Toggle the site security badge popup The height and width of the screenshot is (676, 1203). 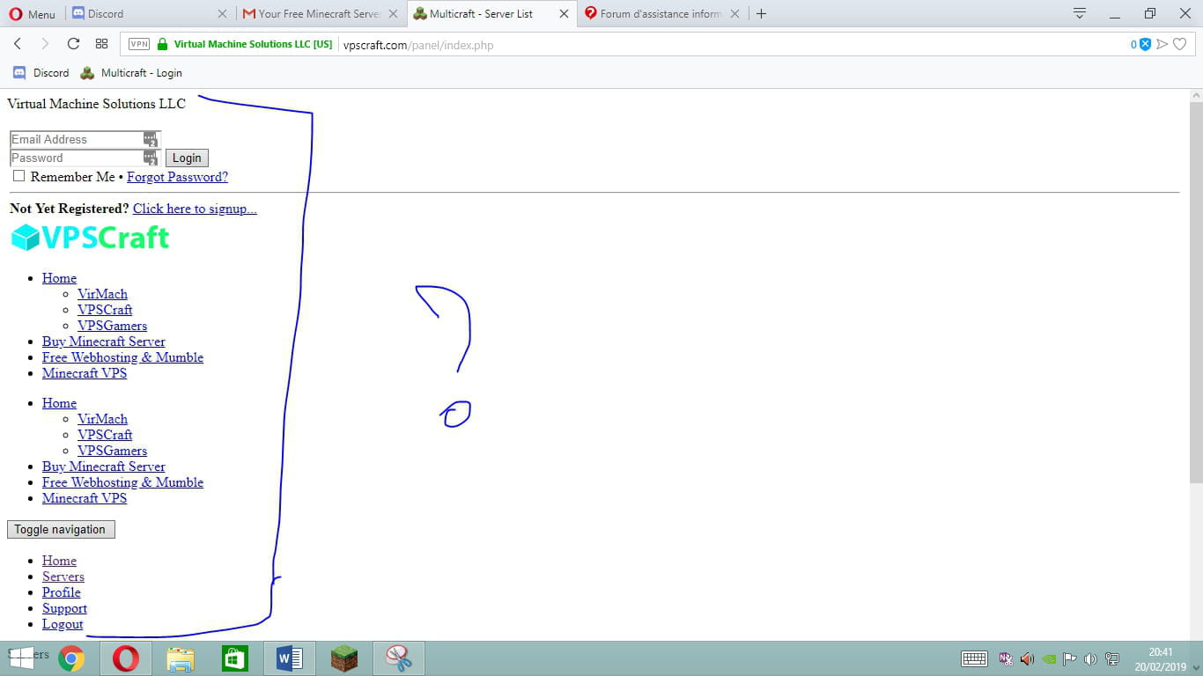click(162, 44)
